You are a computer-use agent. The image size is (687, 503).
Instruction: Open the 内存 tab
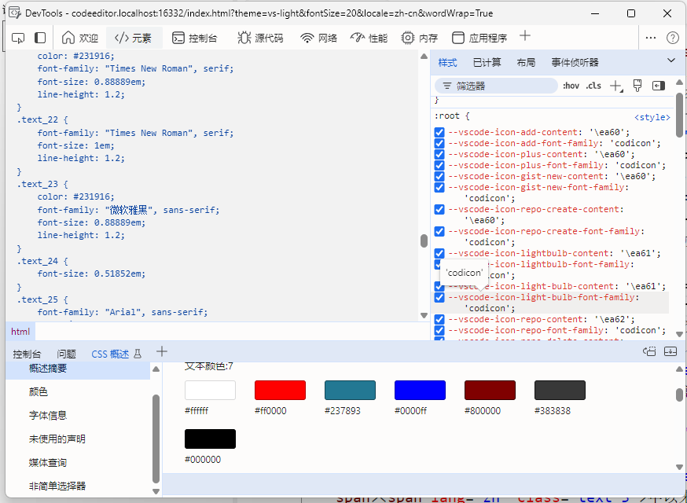click(420, 39)
